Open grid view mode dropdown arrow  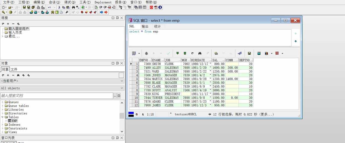click(139, 53)
